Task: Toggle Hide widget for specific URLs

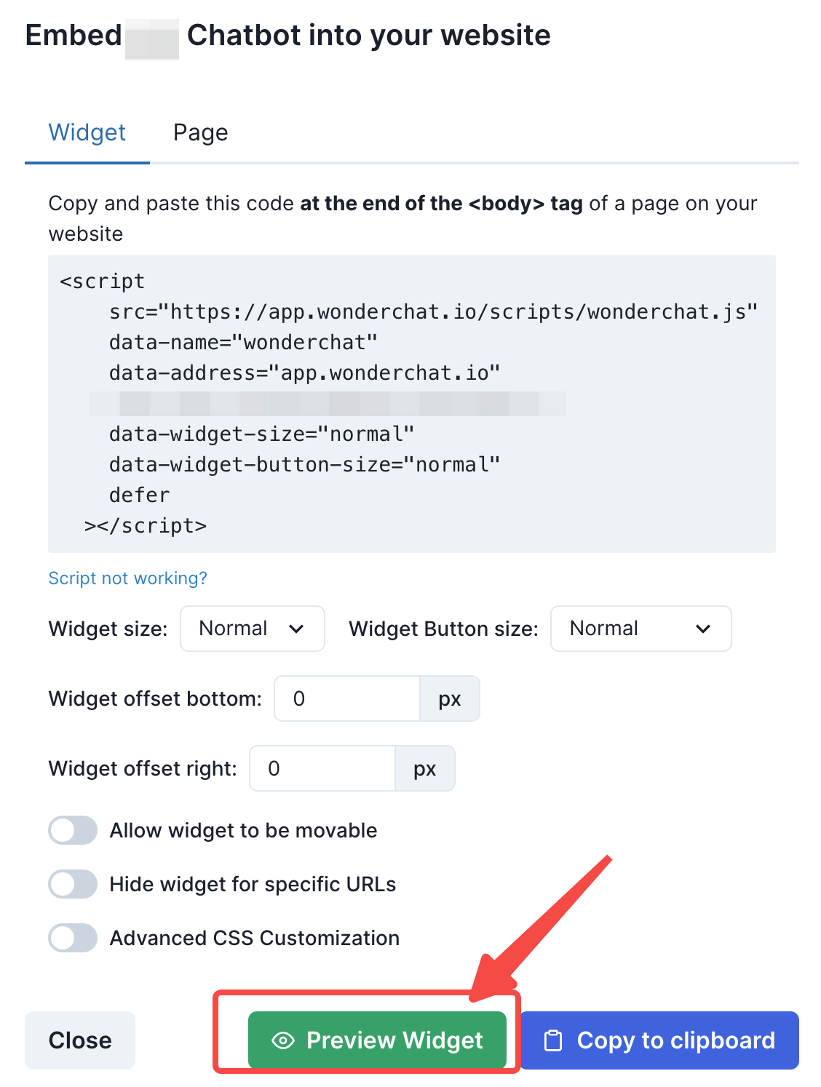Action: pos(73,884)
